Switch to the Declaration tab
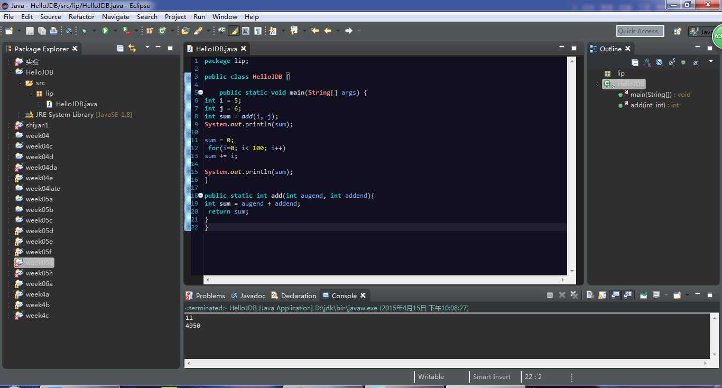Image resolution: width=722 pixels, height=388 pixels. pyautogui.click(x=294, y=295)
